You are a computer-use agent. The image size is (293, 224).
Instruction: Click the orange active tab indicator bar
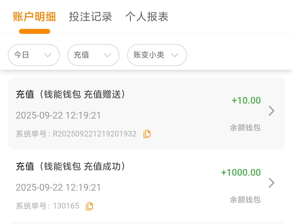pyautogui.click(x=34, y=31)
